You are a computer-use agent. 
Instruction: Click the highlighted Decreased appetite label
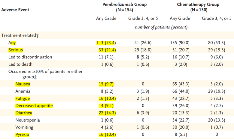[x=34, y=106]
